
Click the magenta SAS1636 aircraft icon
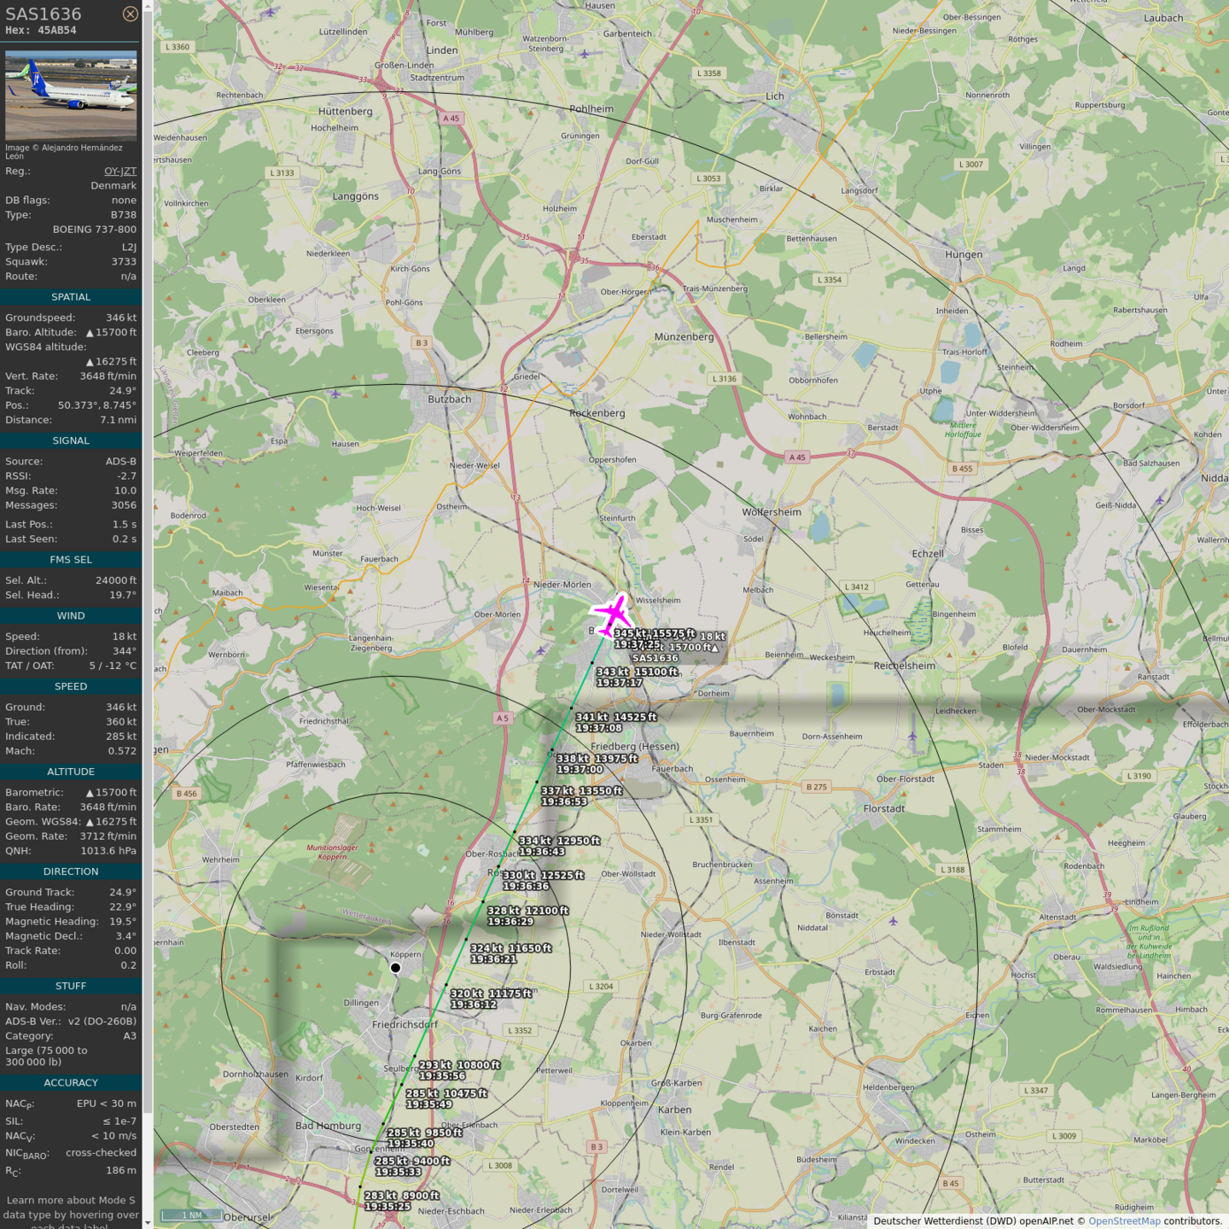coord(613,614)
